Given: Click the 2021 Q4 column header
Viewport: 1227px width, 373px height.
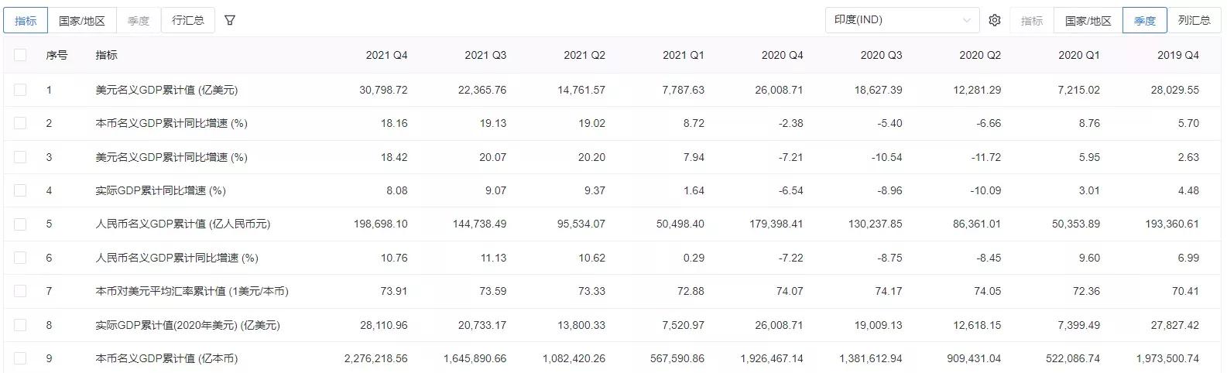Looking at the screenshot, I should 386,55.
